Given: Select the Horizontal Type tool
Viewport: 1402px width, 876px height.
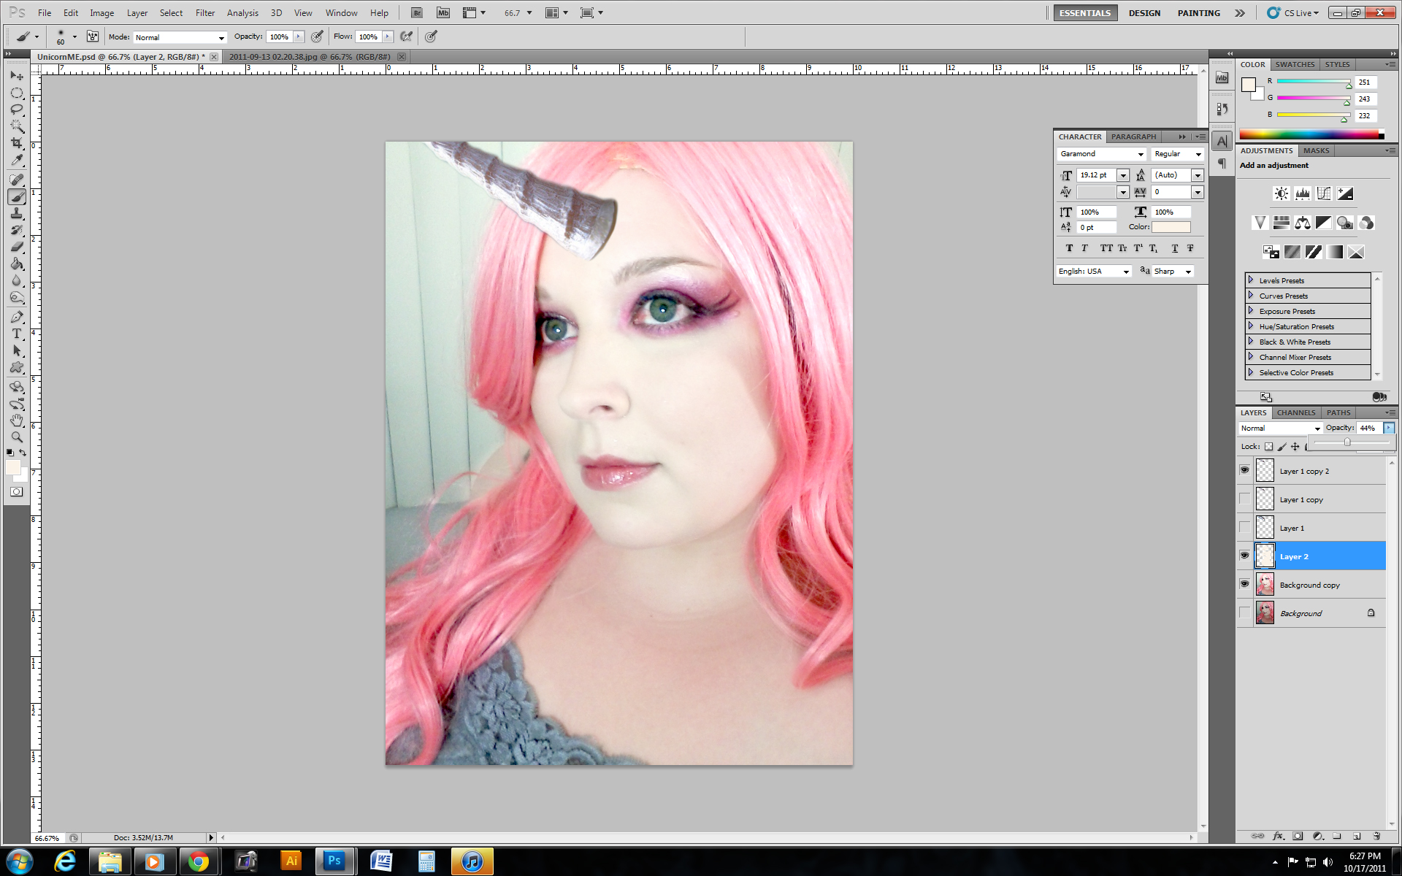Looking at the screenshot, I should [x=17, y=334].
